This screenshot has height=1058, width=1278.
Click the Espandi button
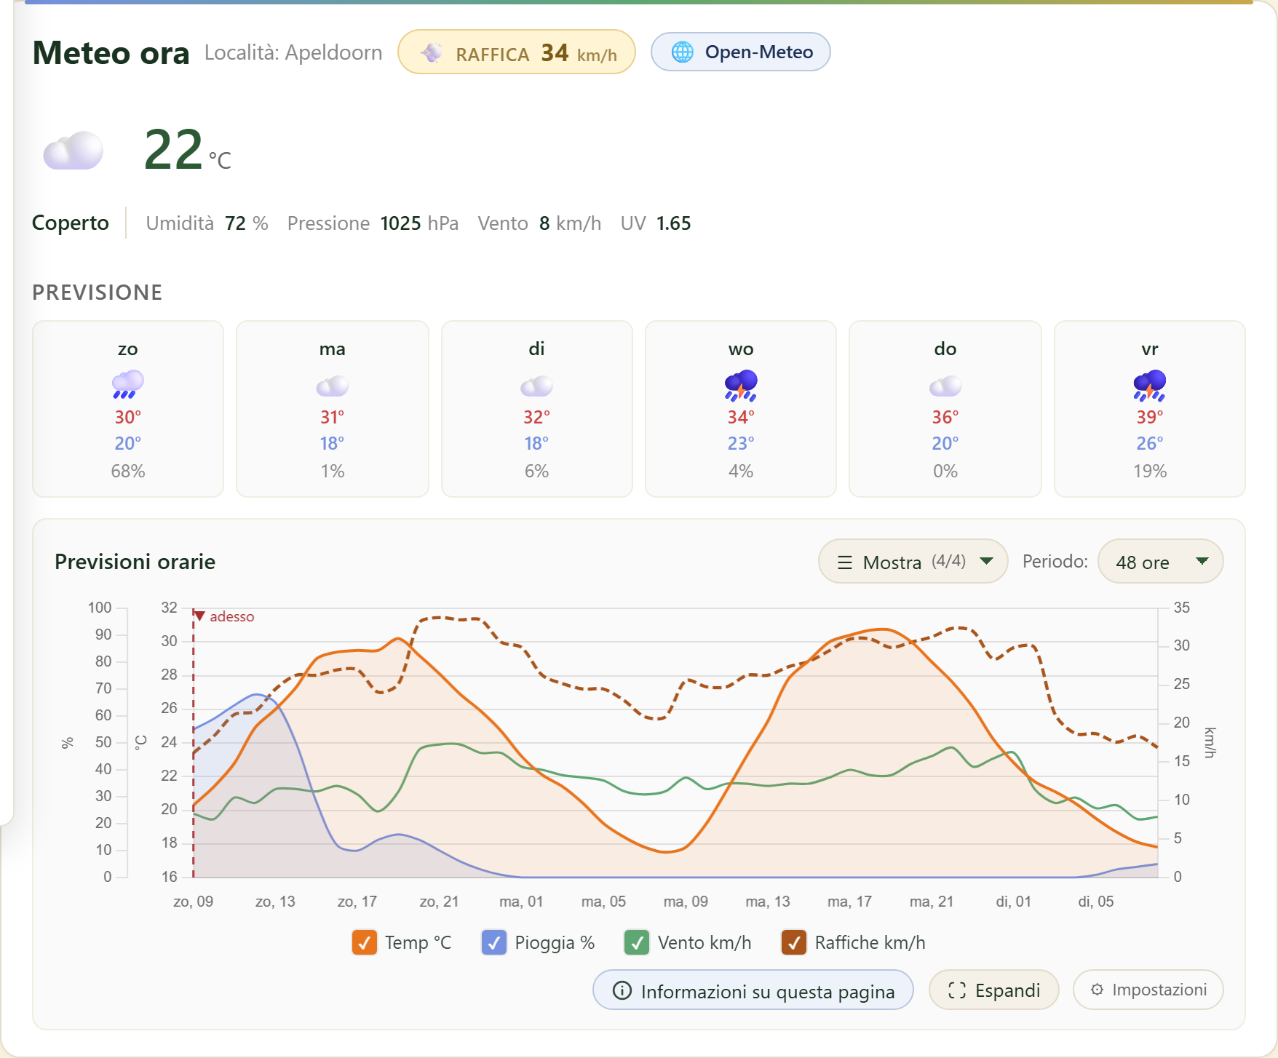pyautogui.click(x=994, y=990)
